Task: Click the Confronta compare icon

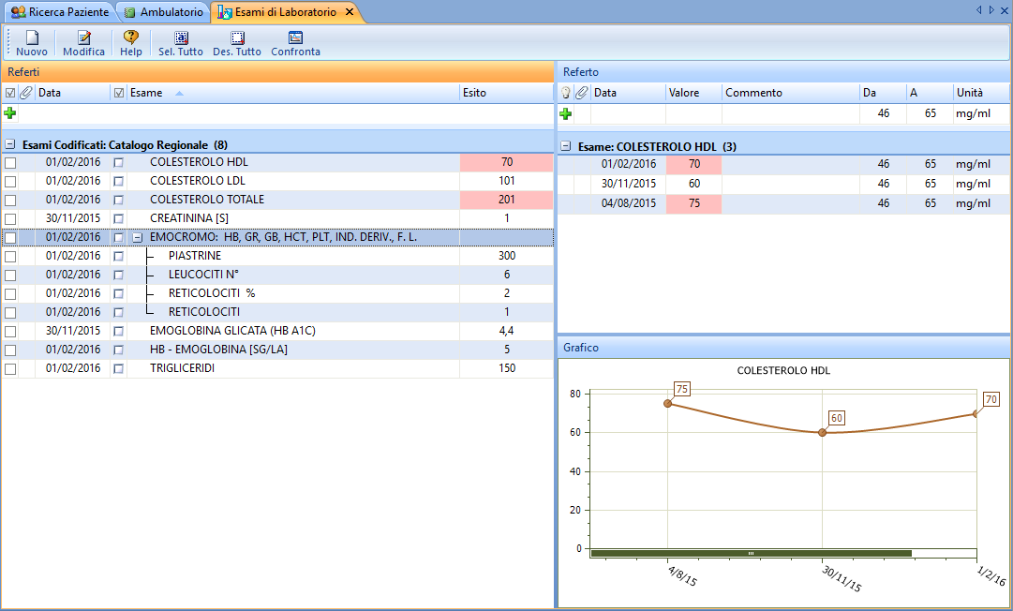Action: tap(295, 37)
